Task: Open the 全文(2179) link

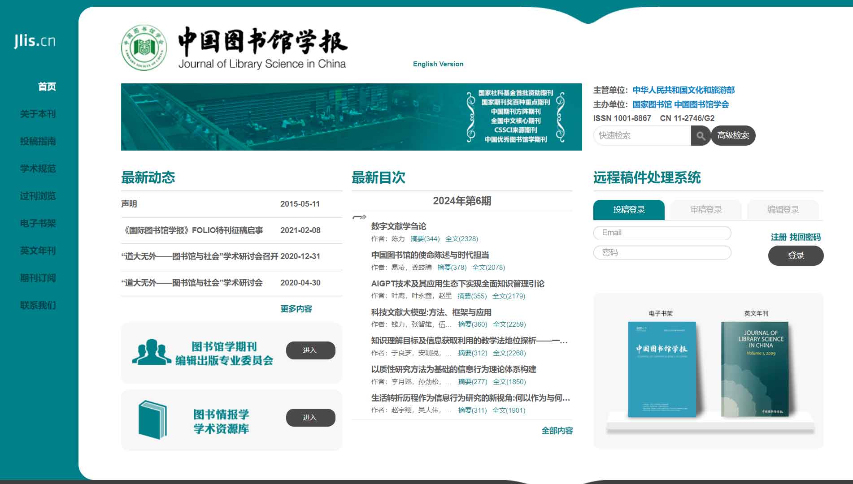Action: click(509, 296)
